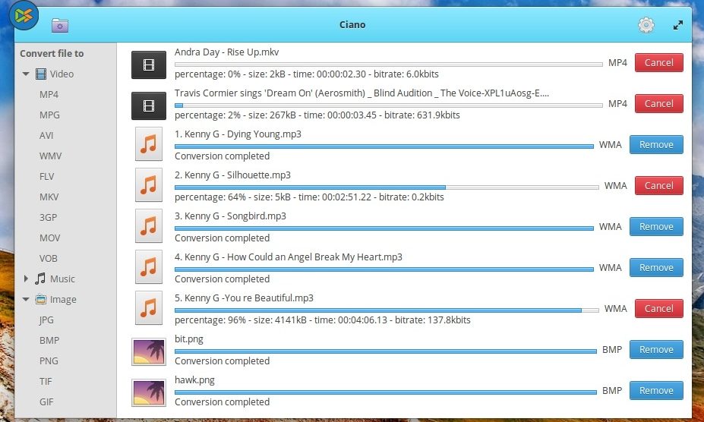
Task: Select WMV video format
Action: [x=50, y=156]
